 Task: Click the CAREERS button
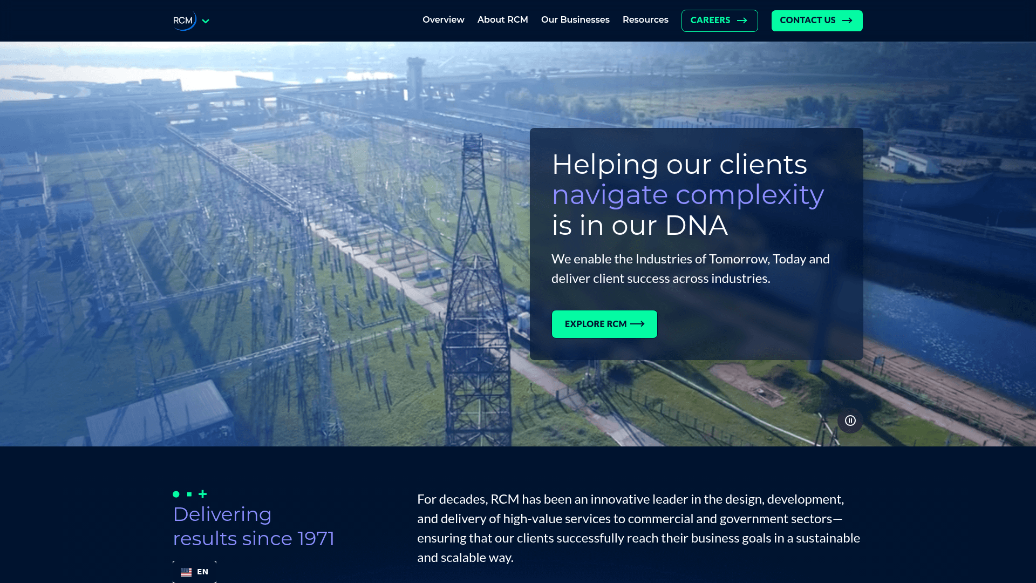[719, 21]
